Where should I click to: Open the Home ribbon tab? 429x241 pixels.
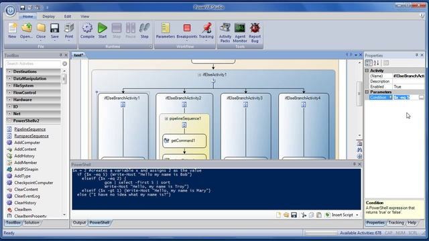click(x=27, y=16)
